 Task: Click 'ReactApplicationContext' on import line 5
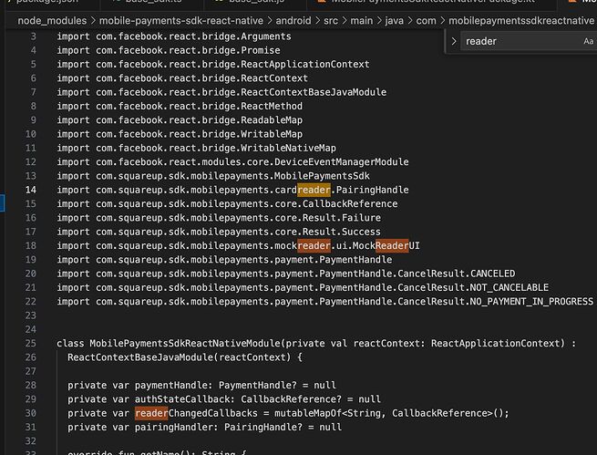pos(305,64)
